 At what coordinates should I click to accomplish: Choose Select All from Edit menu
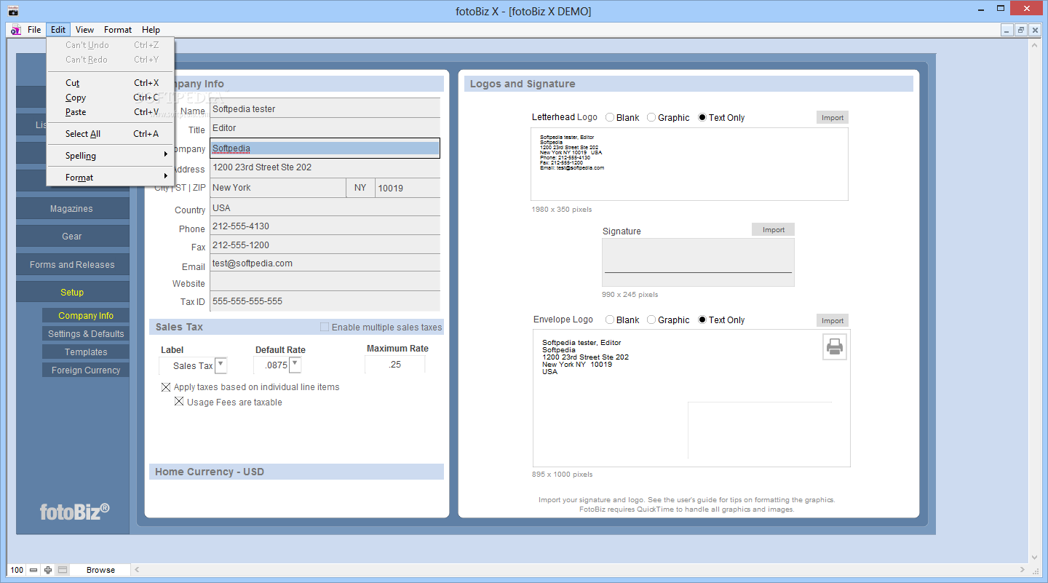111,133
